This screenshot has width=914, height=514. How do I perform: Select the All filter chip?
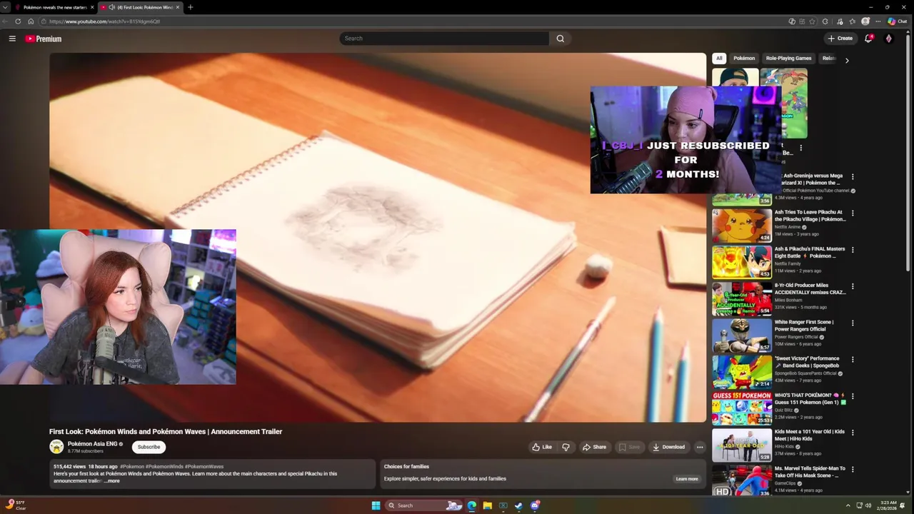(x=719, y=59)
